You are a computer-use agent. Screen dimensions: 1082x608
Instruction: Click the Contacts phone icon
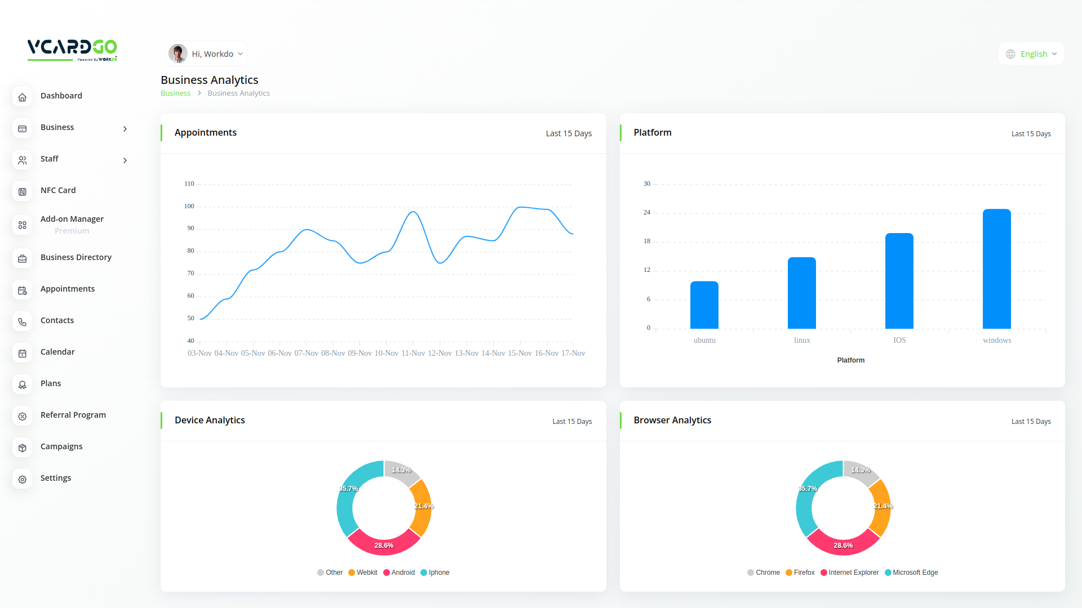22,321
